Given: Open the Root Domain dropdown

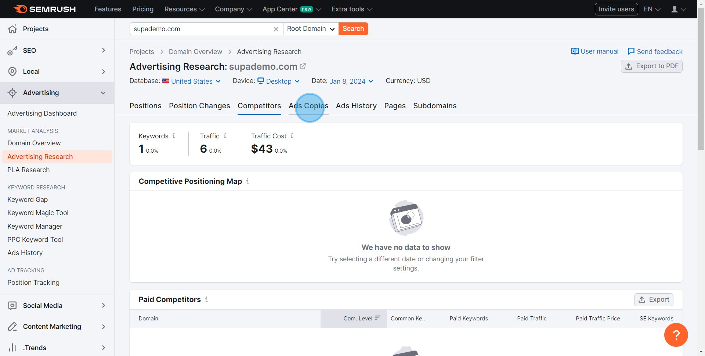Looking at the screenshot, I should (311, 29).
